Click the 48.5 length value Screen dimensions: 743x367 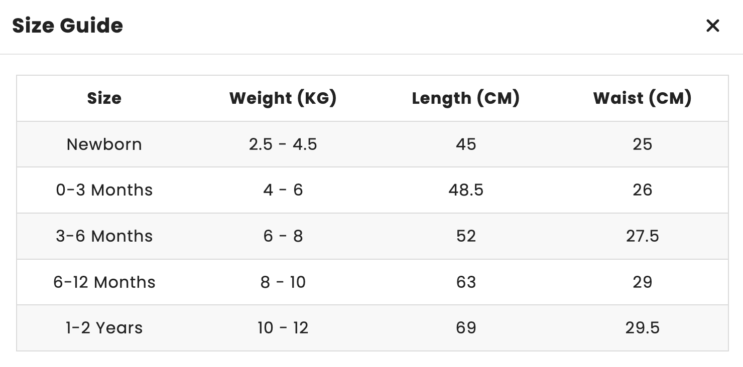465,190
